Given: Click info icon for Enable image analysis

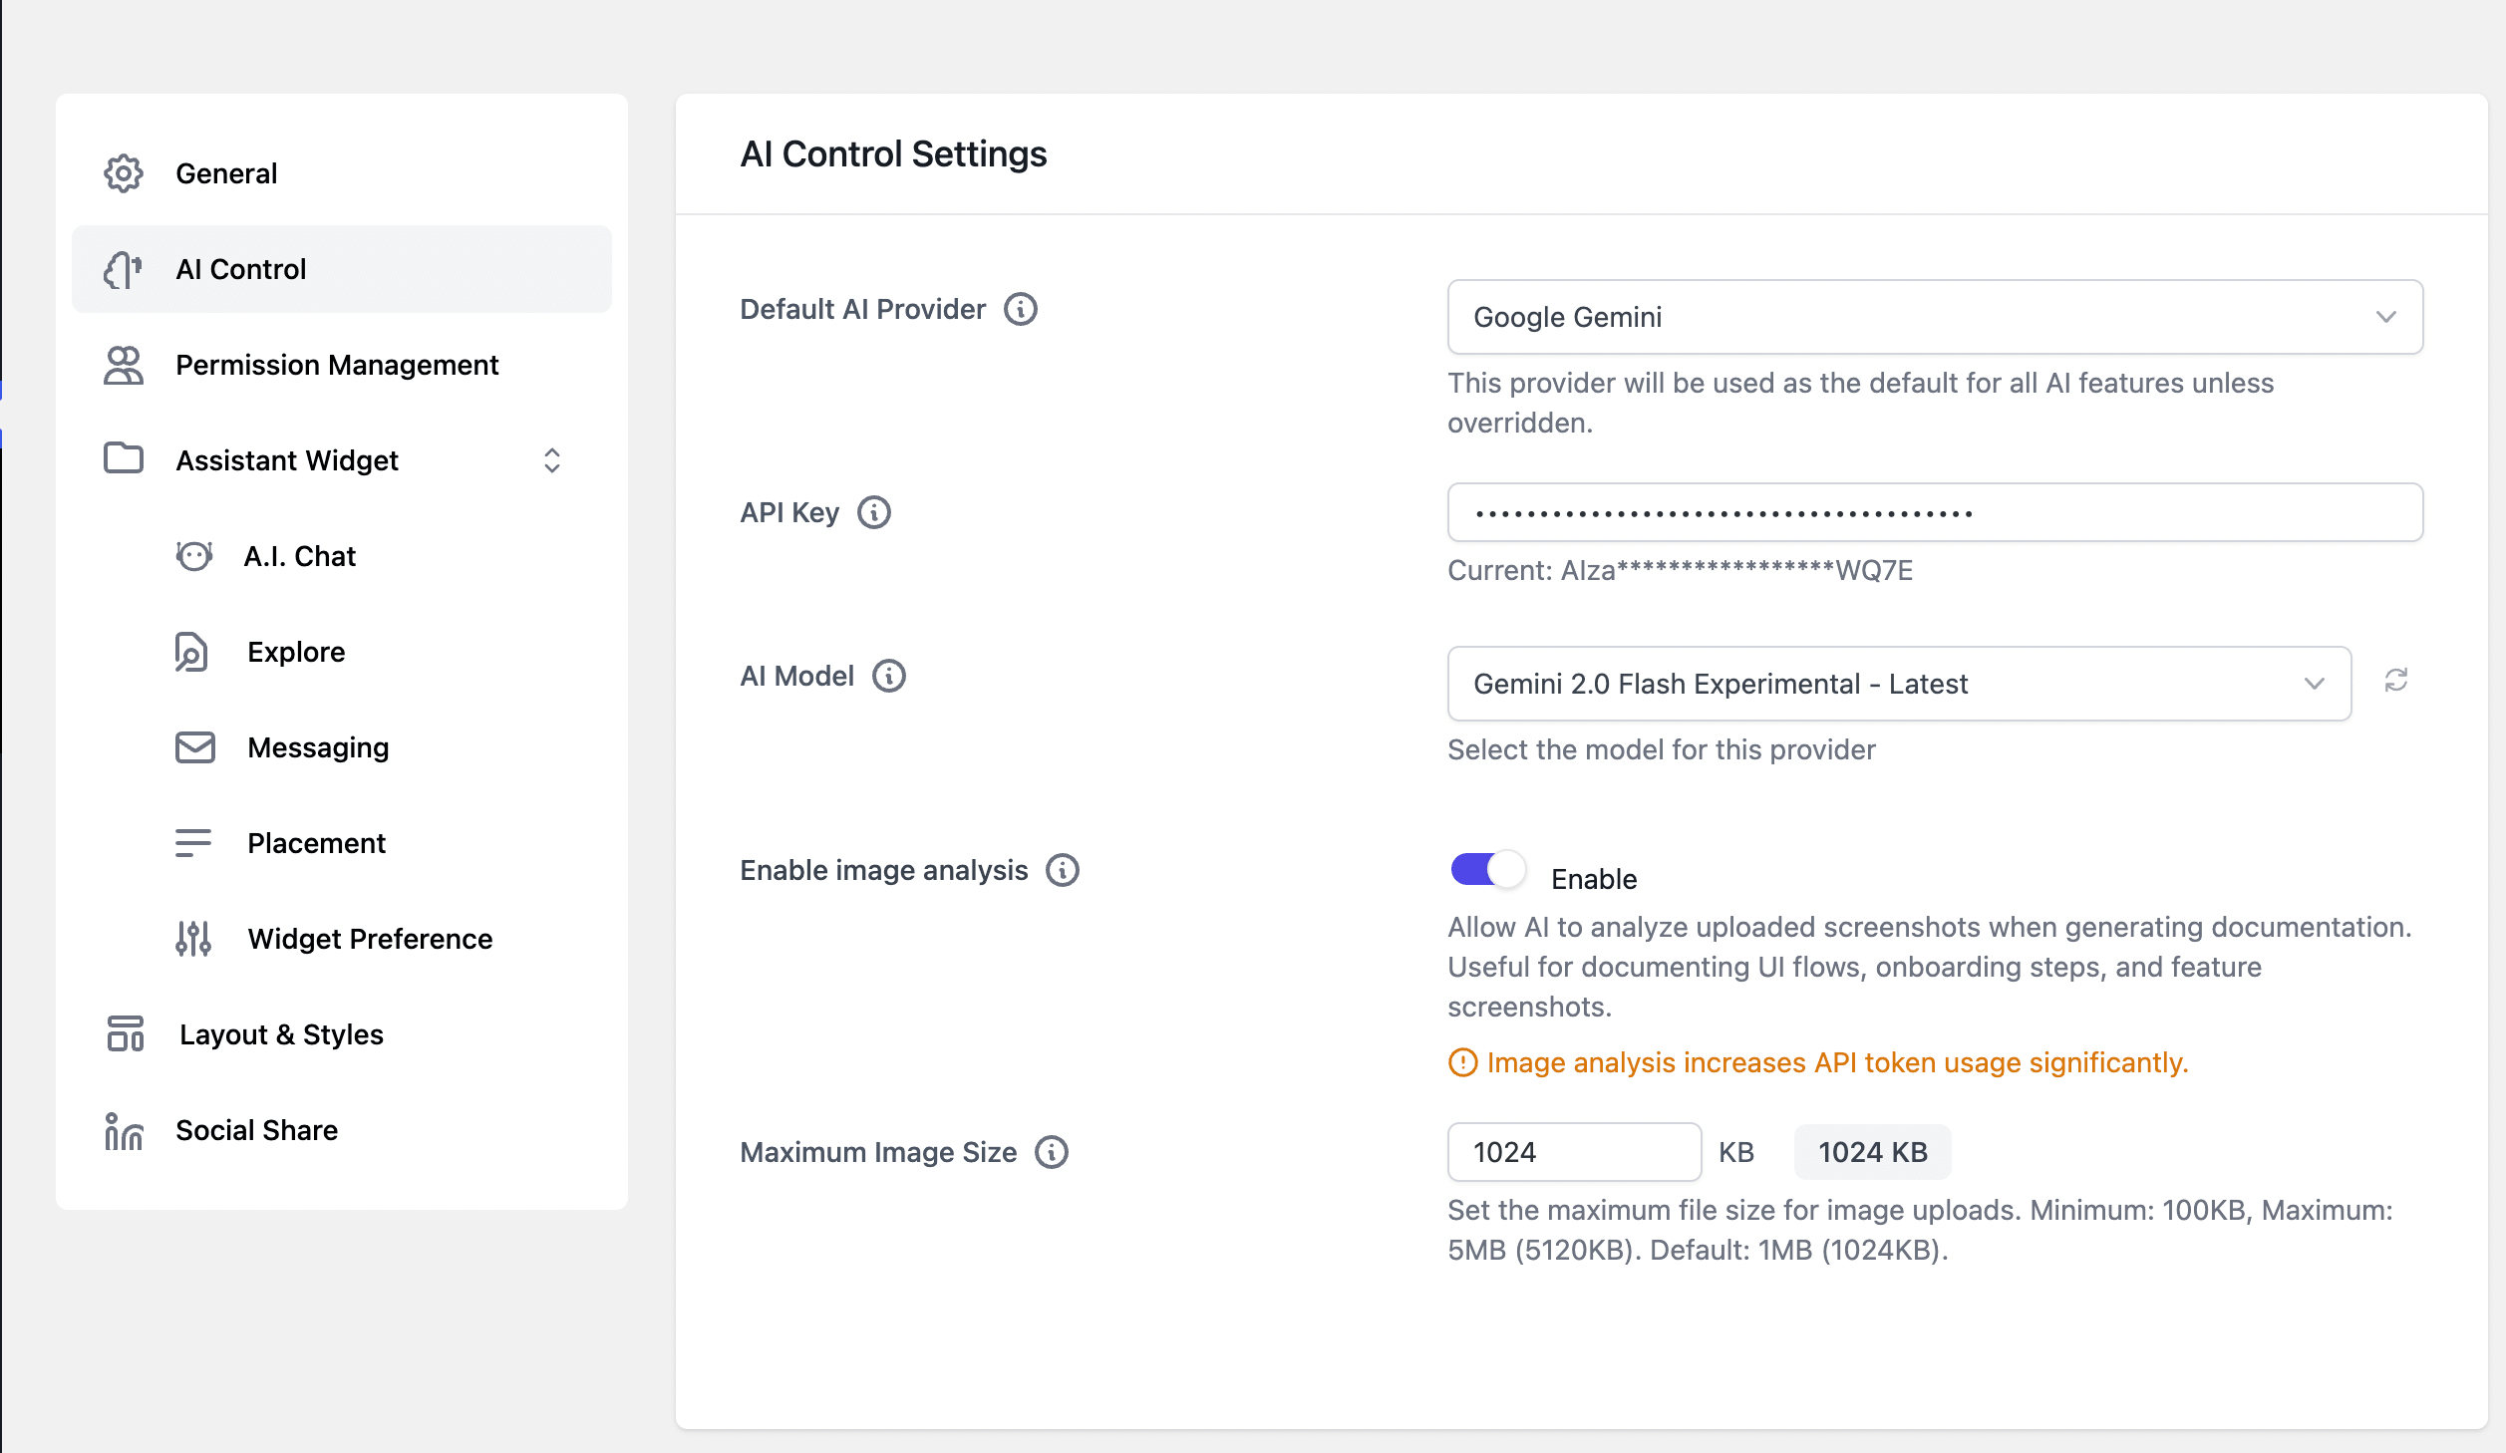Looking at the screenshot, I should pos(1062,870).
